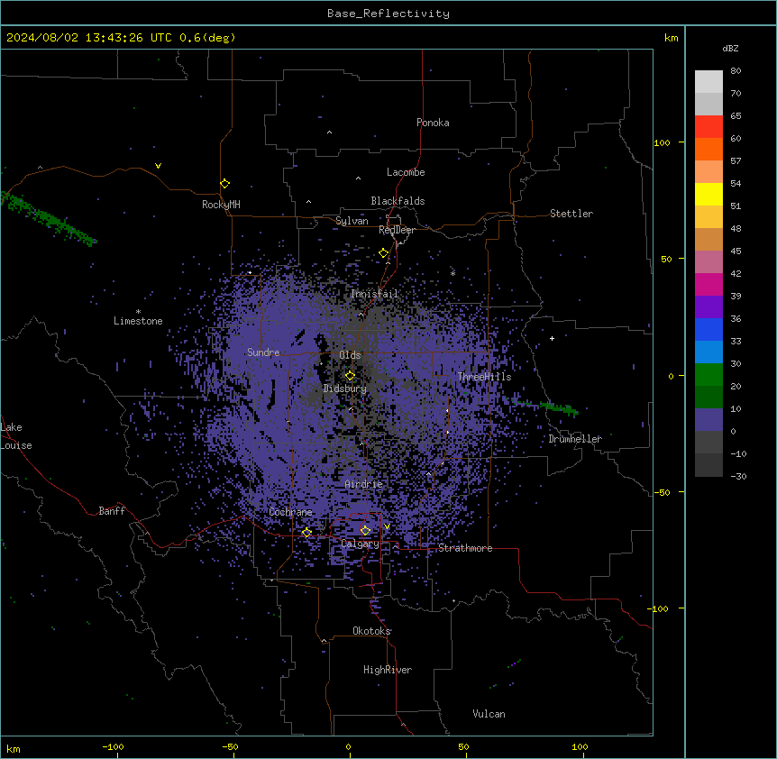Image resolution: width=777 pixels, height=759 pixels.
Task: Click the yellow diamond radar-site marker beside Olds
Action: (350, 376)
